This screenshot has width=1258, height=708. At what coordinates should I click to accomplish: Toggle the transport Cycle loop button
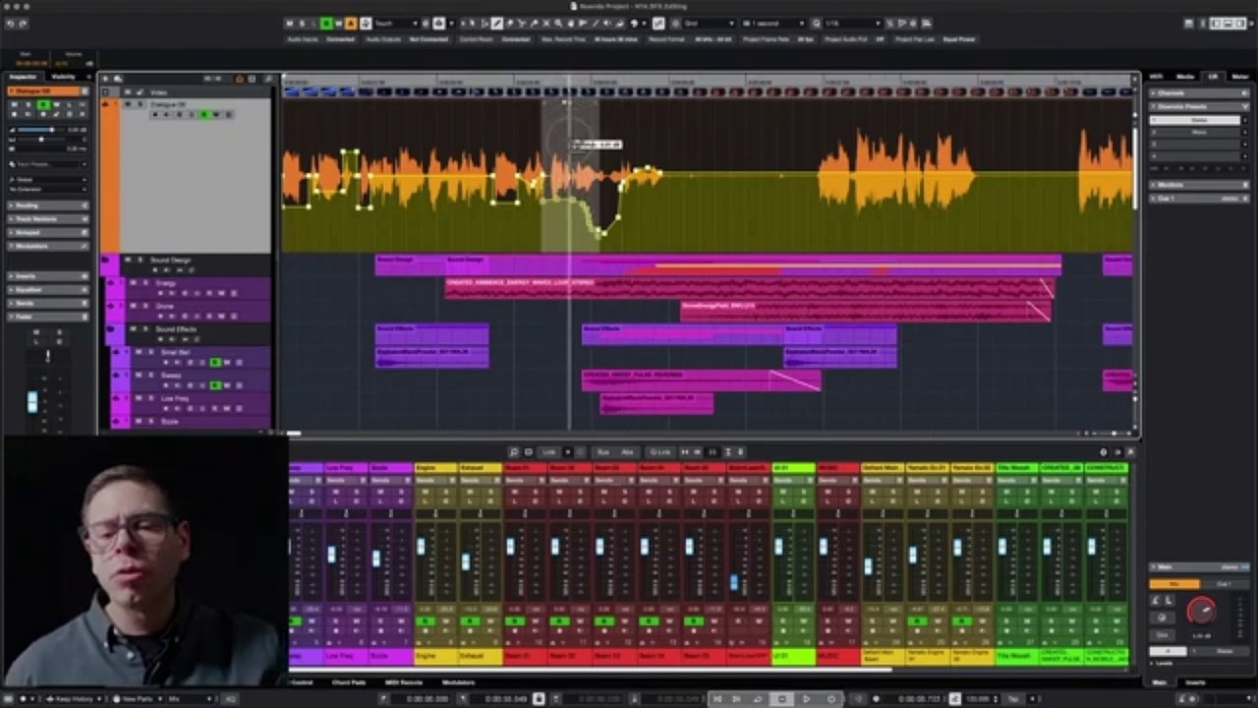[x=758, y=698]
